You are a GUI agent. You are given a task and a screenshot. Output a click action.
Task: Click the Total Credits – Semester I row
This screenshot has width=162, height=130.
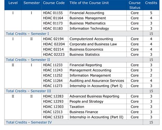click(x=82, y=34)
